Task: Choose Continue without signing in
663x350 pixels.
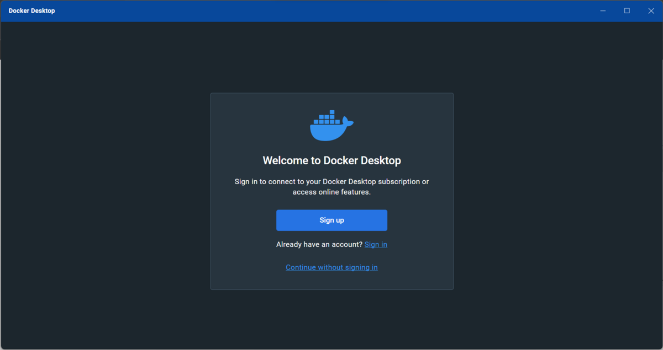Action: click(331, 267)
